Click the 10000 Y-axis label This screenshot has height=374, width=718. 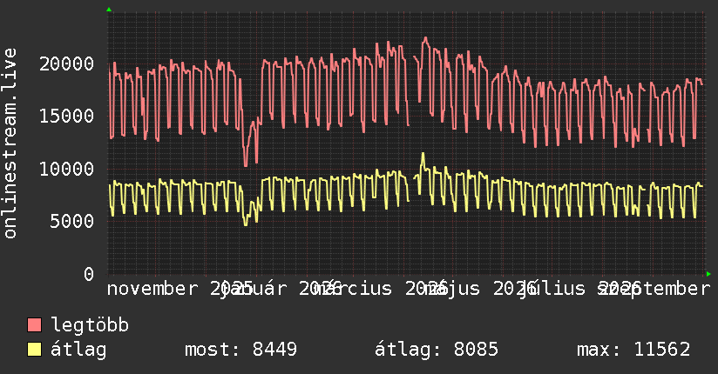point(67,169)
